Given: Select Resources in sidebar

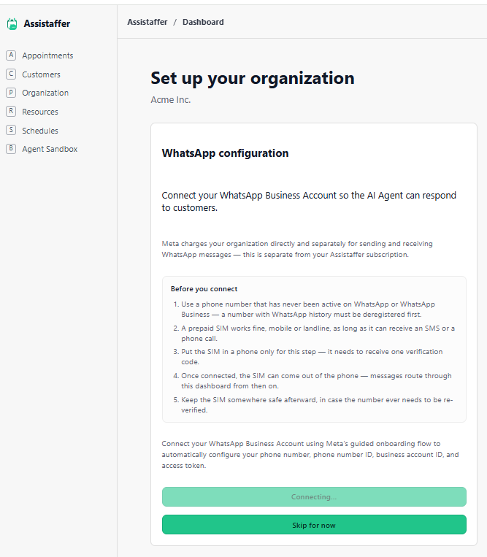Looking at the screenshot, I should (40, 112).
